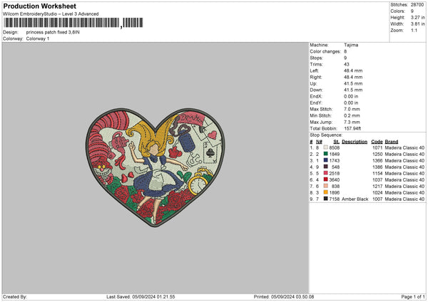Click the dark plum swatch coded 1386
This screenshot has height=302, width=428.
tap(325, 167)
